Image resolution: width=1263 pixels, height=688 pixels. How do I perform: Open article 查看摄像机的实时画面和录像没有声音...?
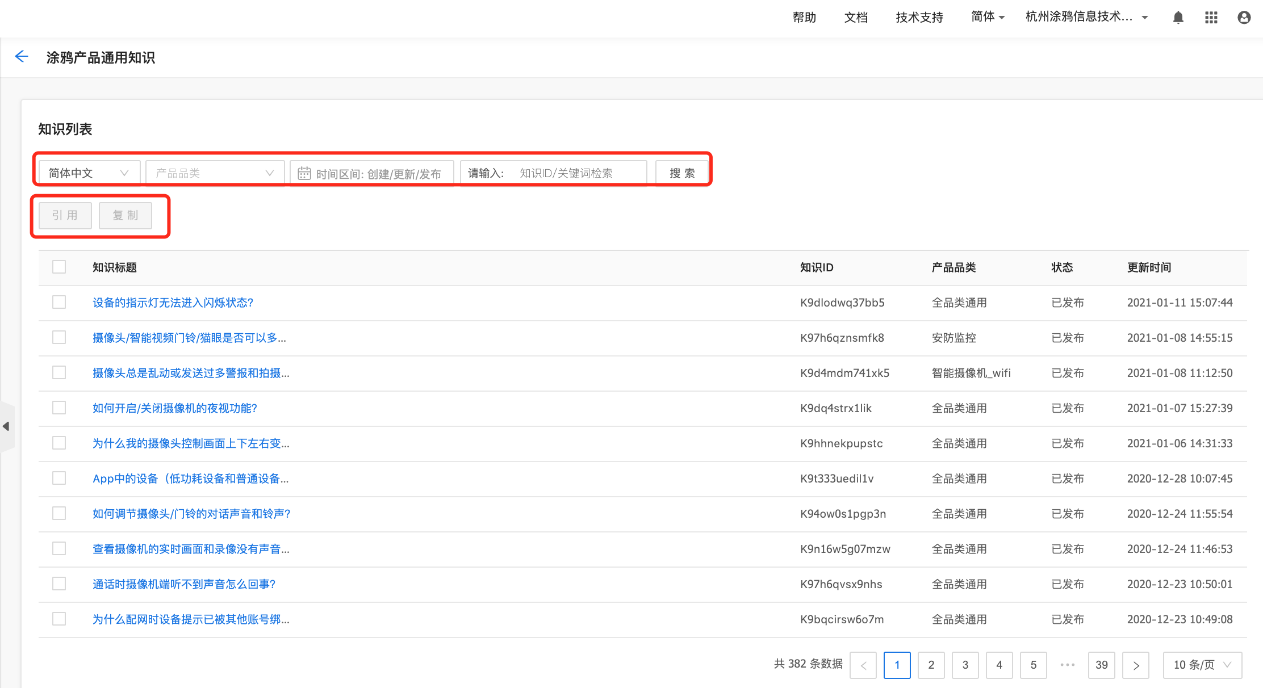191,549
